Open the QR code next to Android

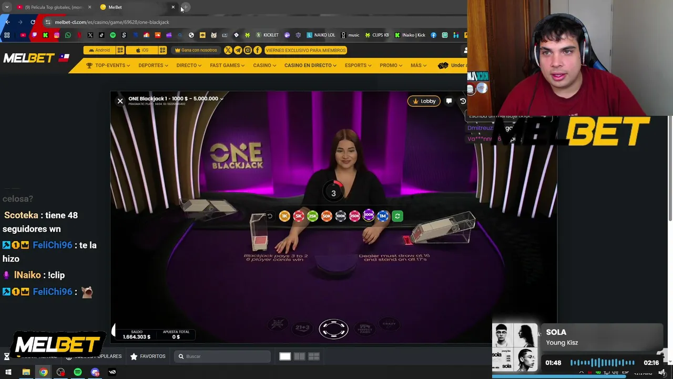click(120, 50)
